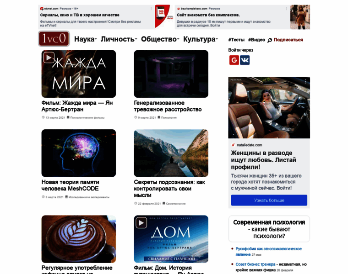Open the Совет бизнес тренера link
The image size is (348, 274).
(255, 264)
